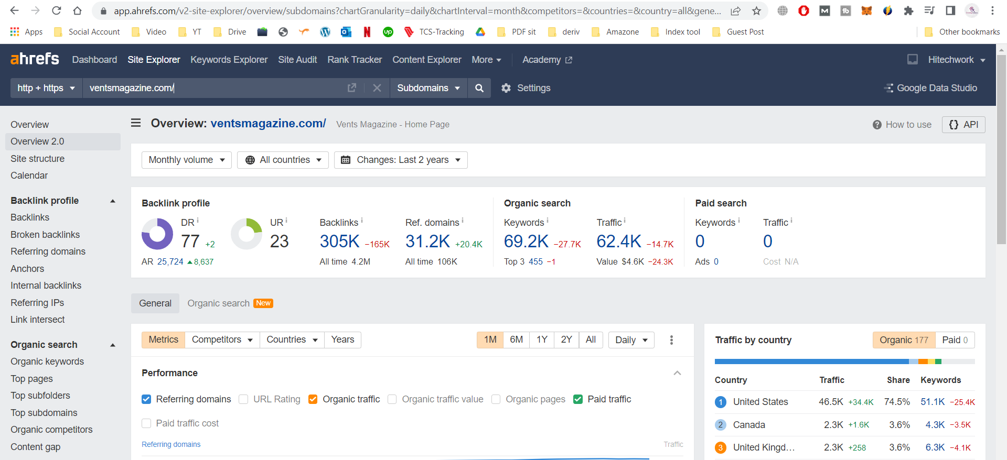Viewport: 1007px width, 460px height.
Task: Open the Monthly volume dropdown
Action: pos(186,160)
